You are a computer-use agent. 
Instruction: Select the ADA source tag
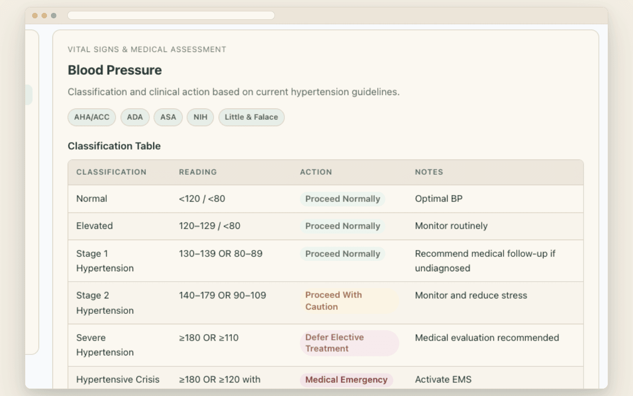point(135,117)
